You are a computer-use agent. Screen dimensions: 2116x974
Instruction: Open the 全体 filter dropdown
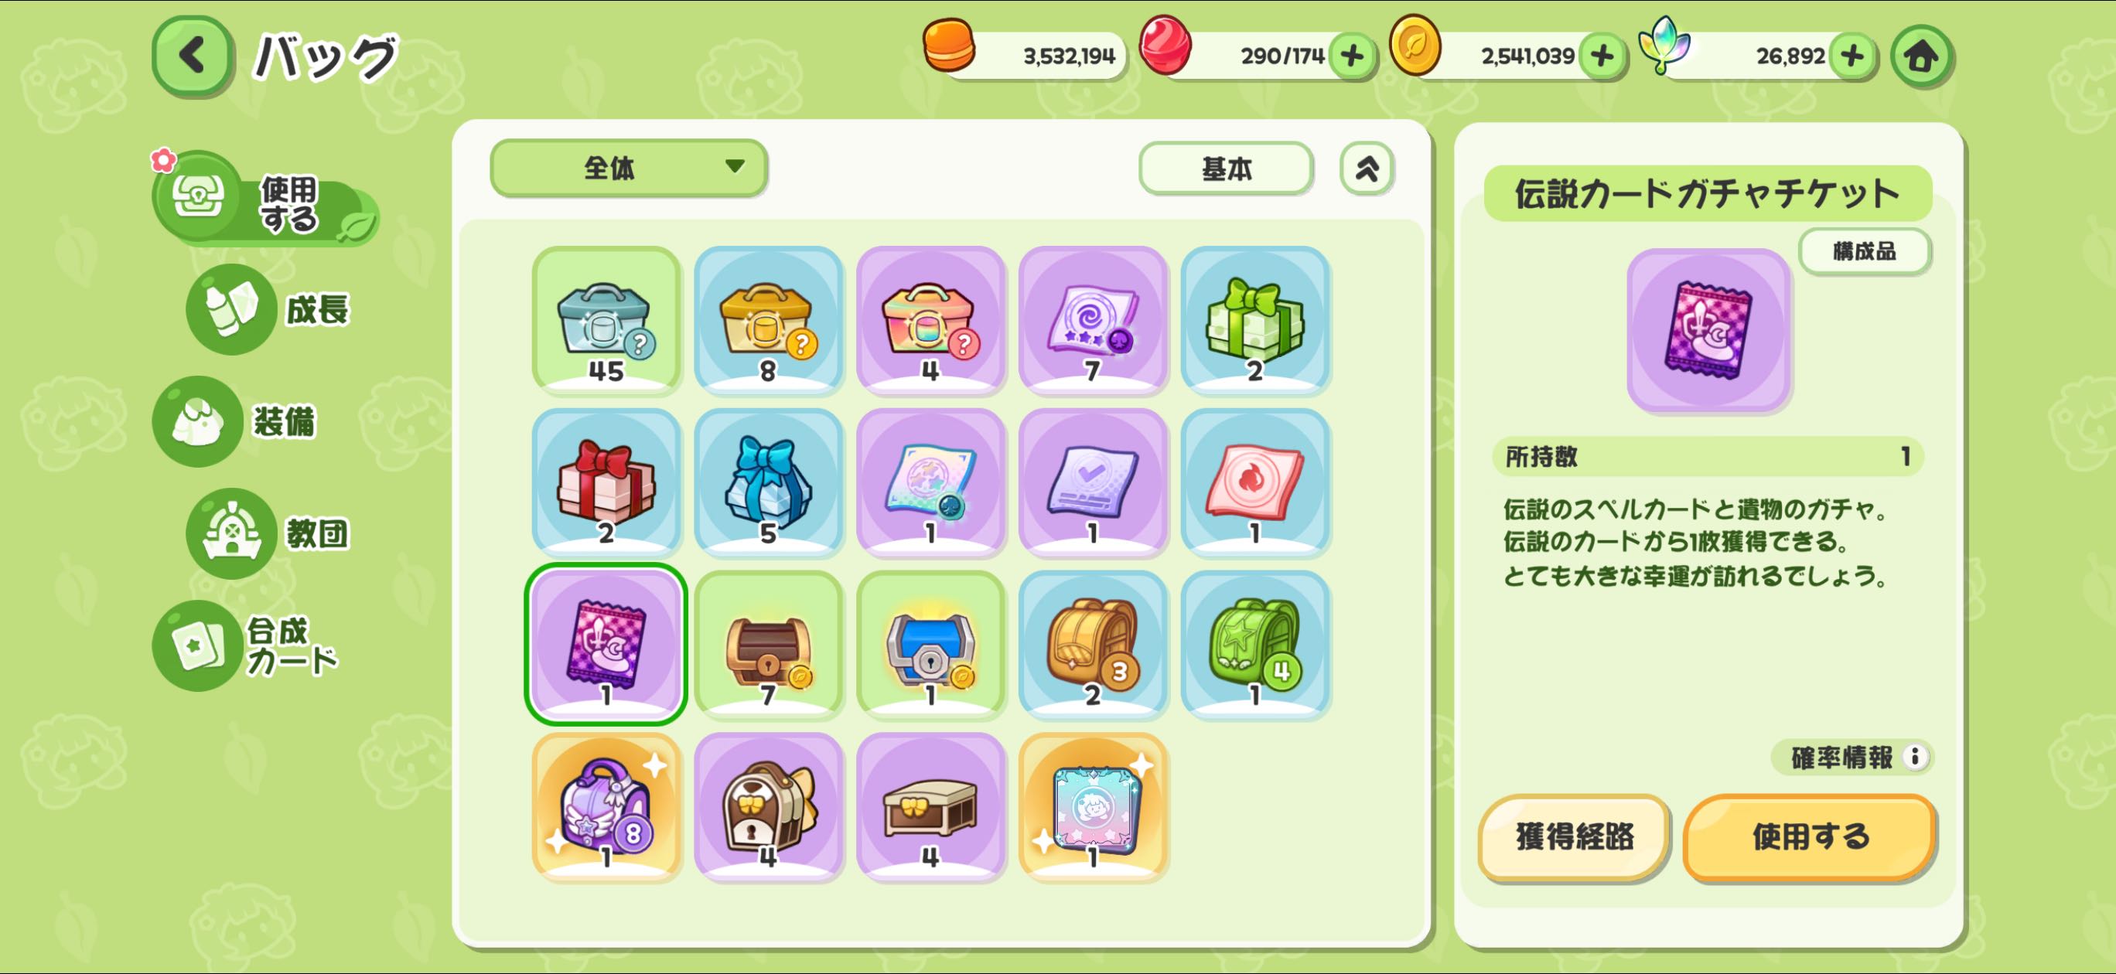tap(629, 168)
